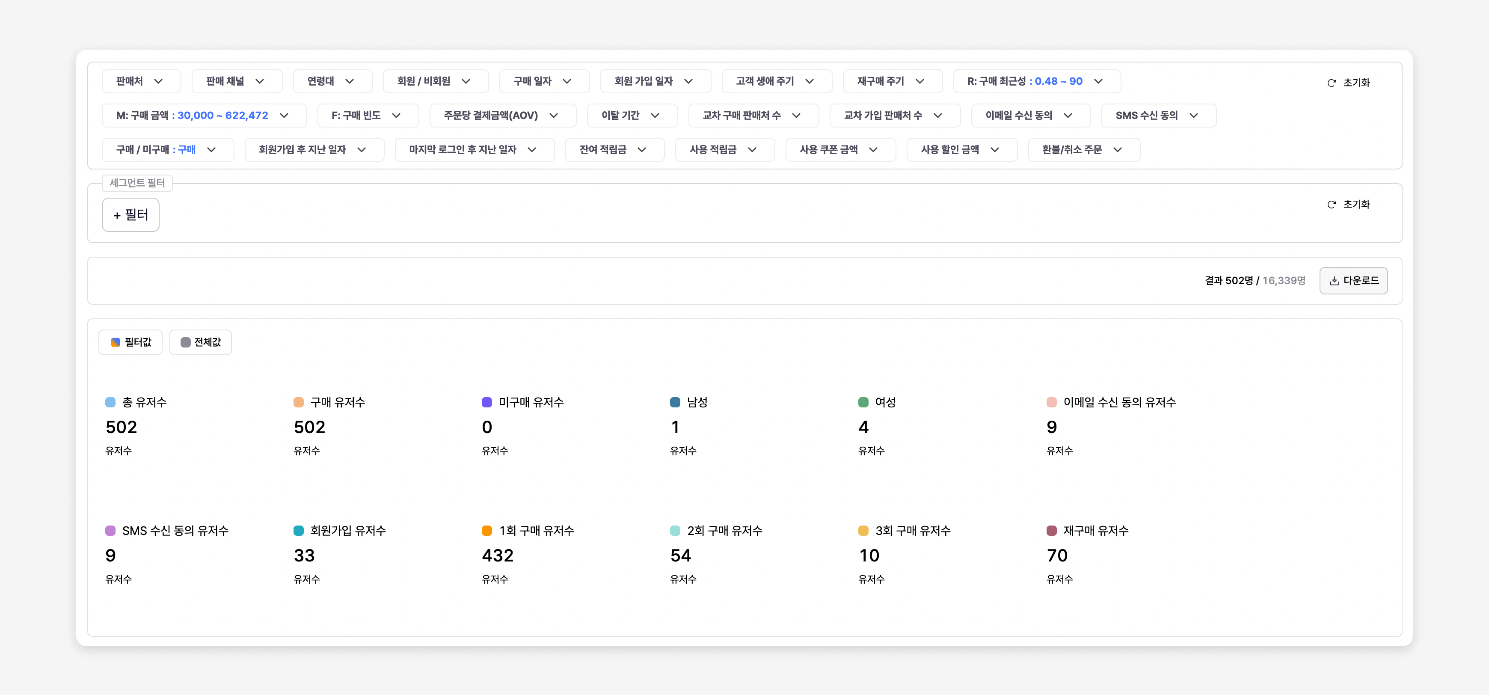
Task: Reset segment filters with 초기화
Action: (1349, 204)
